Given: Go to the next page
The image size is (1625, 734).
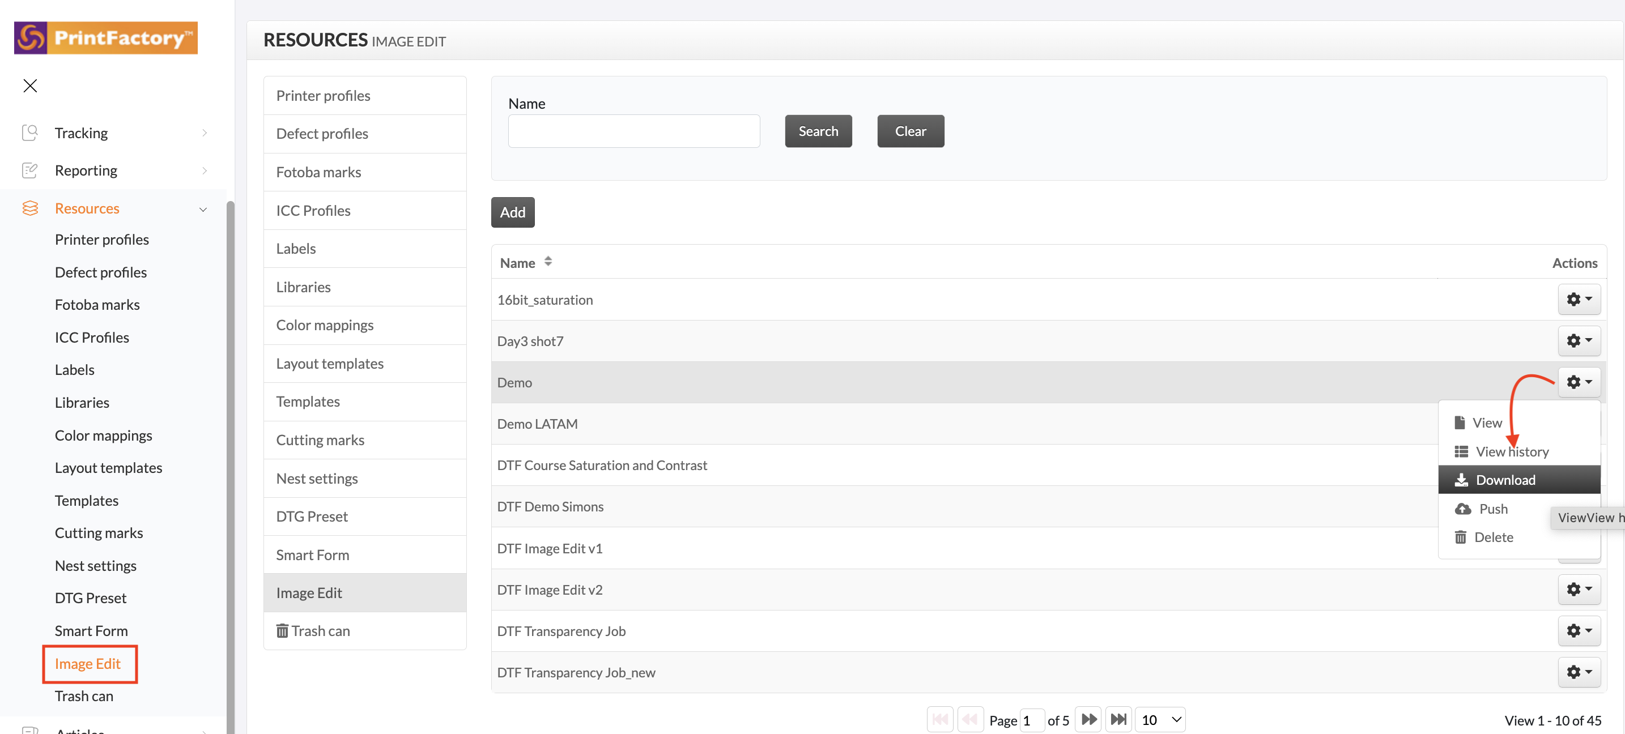Looking at the screenshot, I should [x=1088, y=719].
